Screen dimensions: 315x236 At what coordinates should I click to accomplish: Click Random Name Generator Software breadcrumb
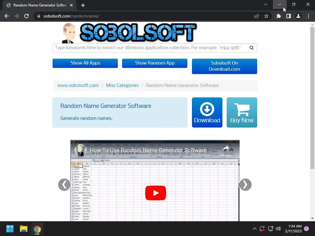pos(182,85)
